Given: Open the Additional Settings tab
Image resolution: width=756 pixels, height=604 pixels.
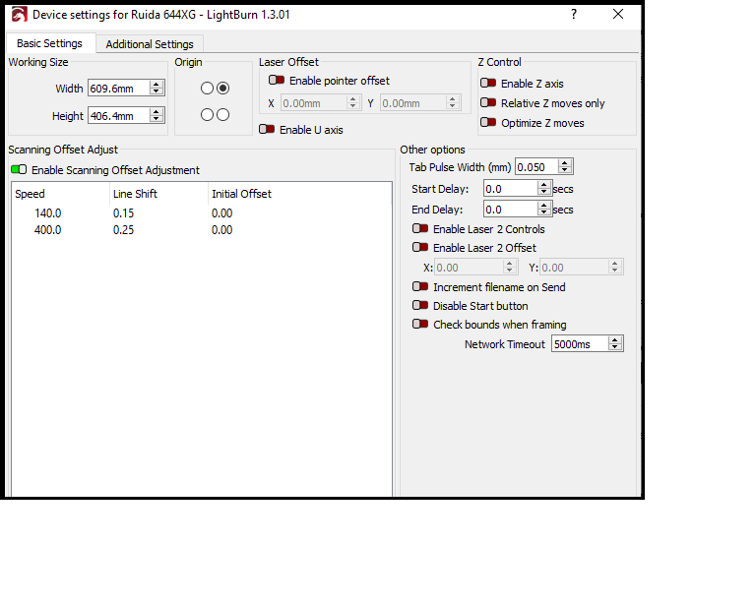Looking at the screenshot, I should pyautogui.click(x=150, y=44).
